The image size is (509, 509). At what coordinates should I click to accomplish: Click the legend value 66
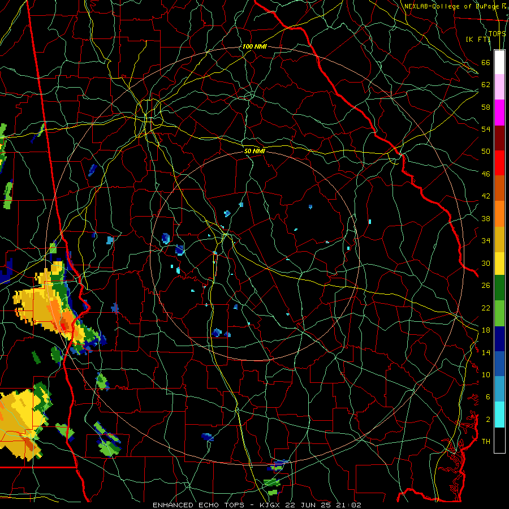(x=486, y=62)
